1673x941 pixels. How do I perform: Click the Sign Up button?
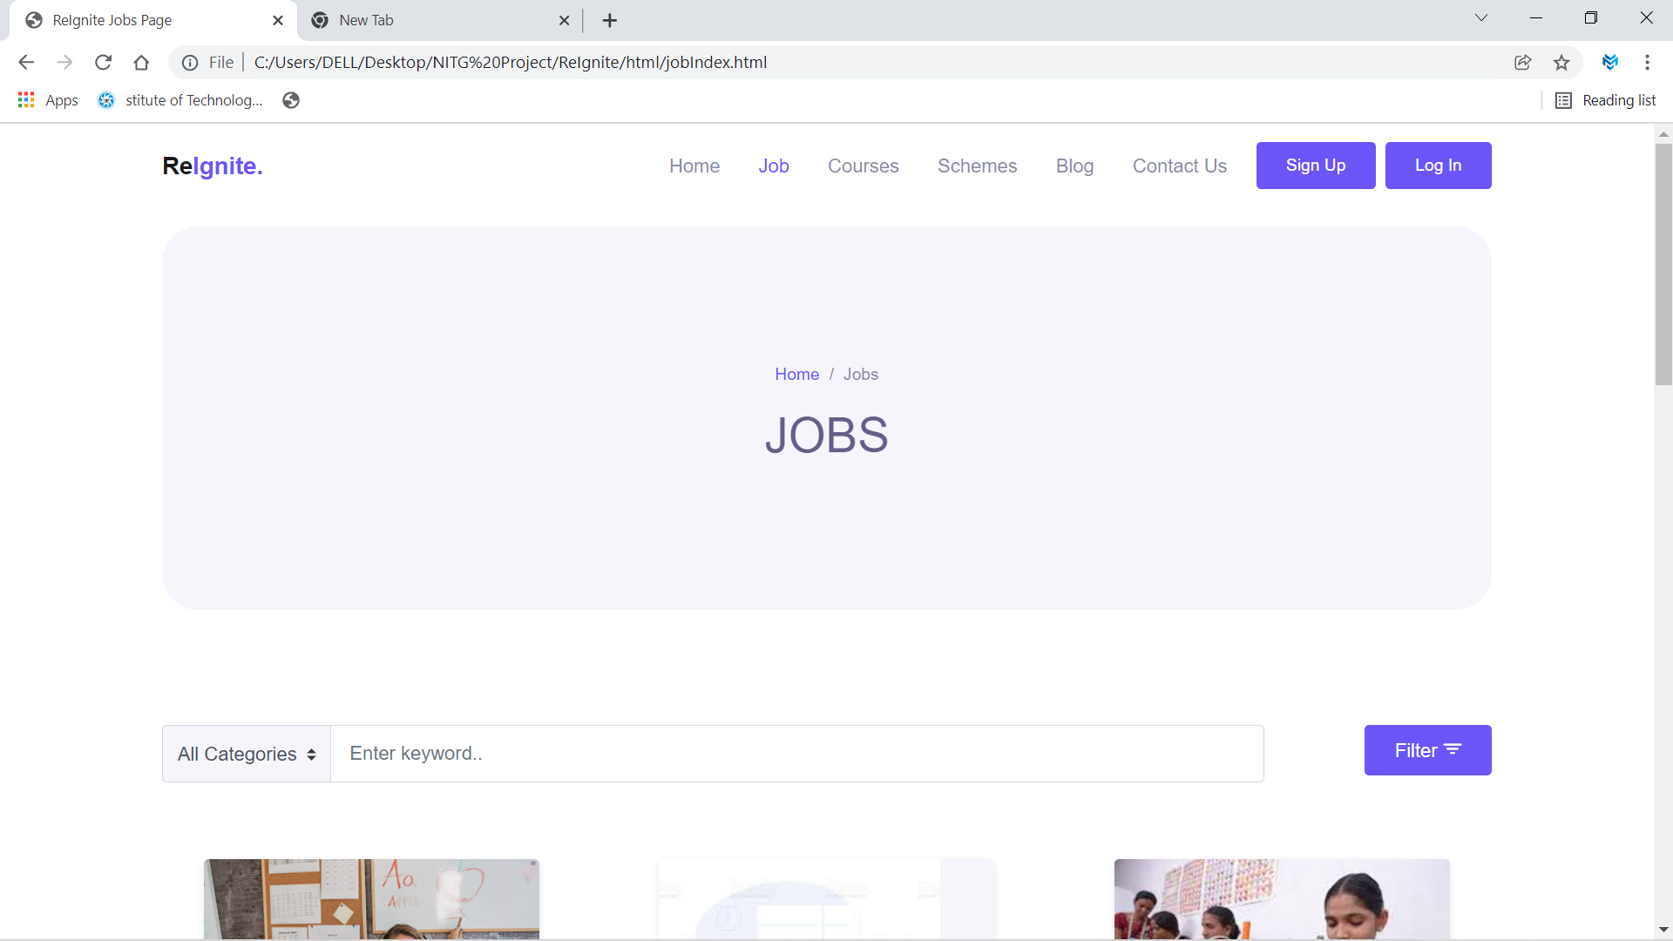(x=1315, y=166)
